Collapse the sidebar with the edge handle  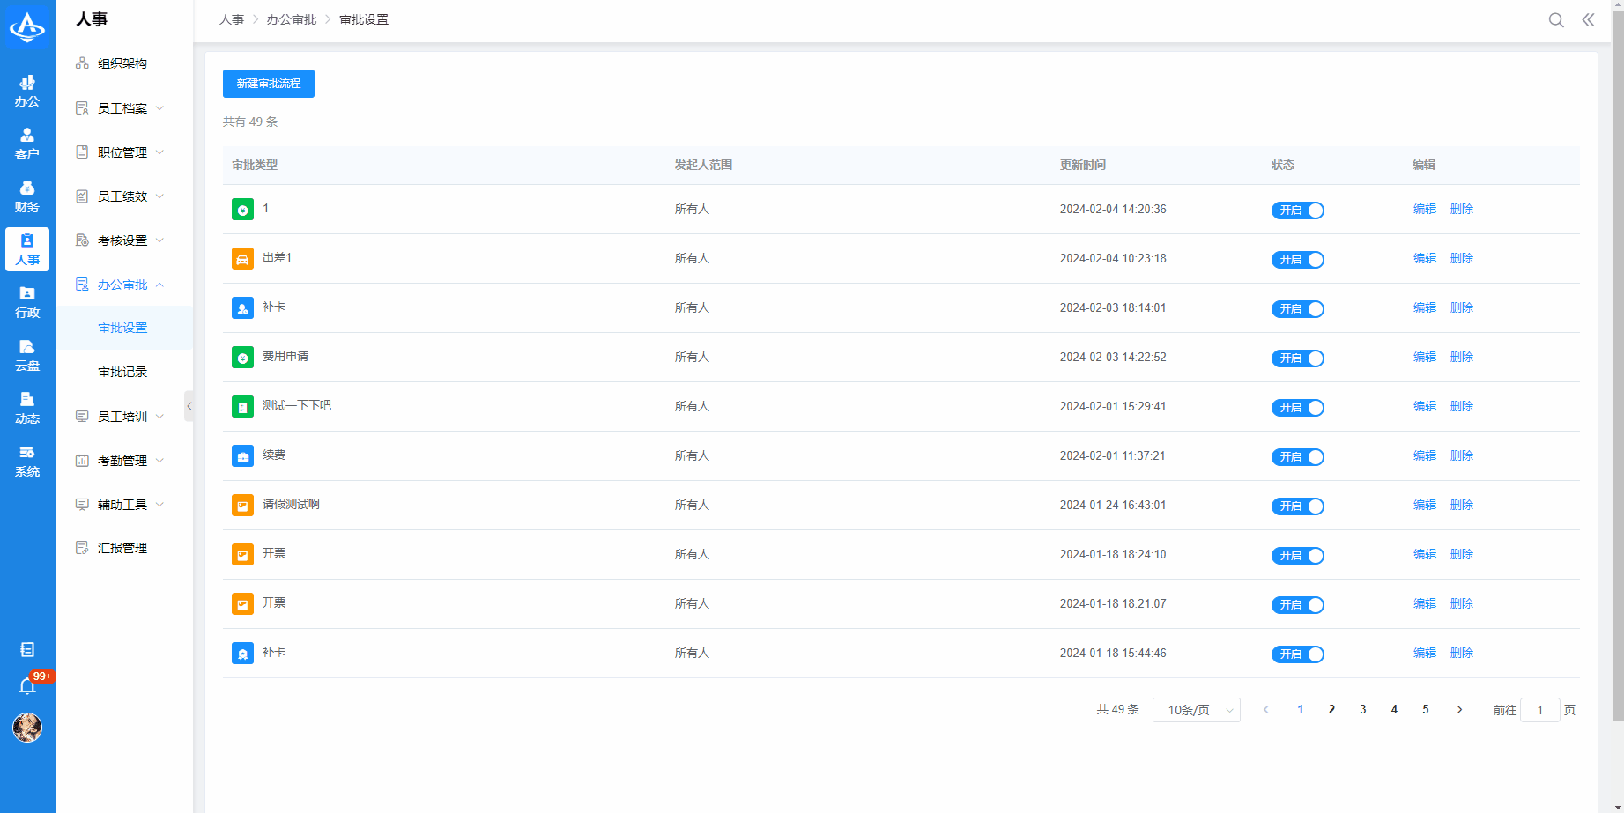[189, 406]
